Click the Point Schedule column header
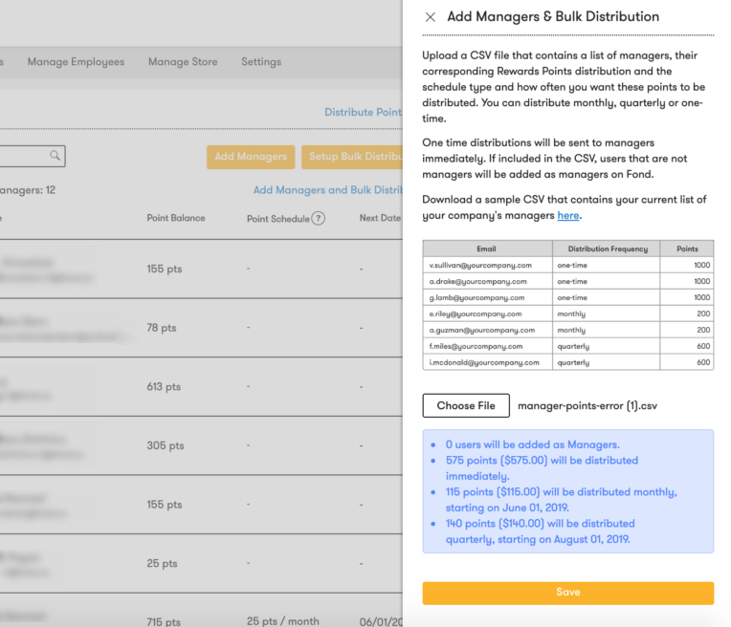The height and width of the screenshot is (627, 731). pos(278,219)
